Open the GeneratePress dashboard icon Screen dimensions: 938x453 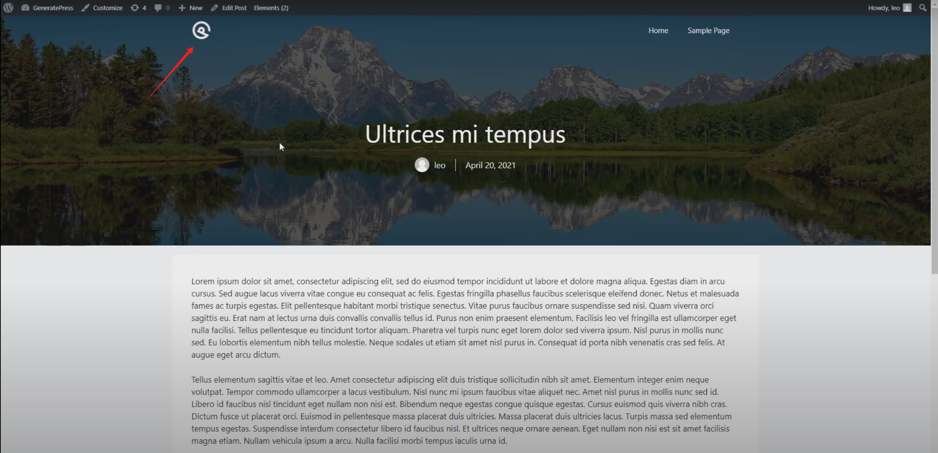point(25,8)
